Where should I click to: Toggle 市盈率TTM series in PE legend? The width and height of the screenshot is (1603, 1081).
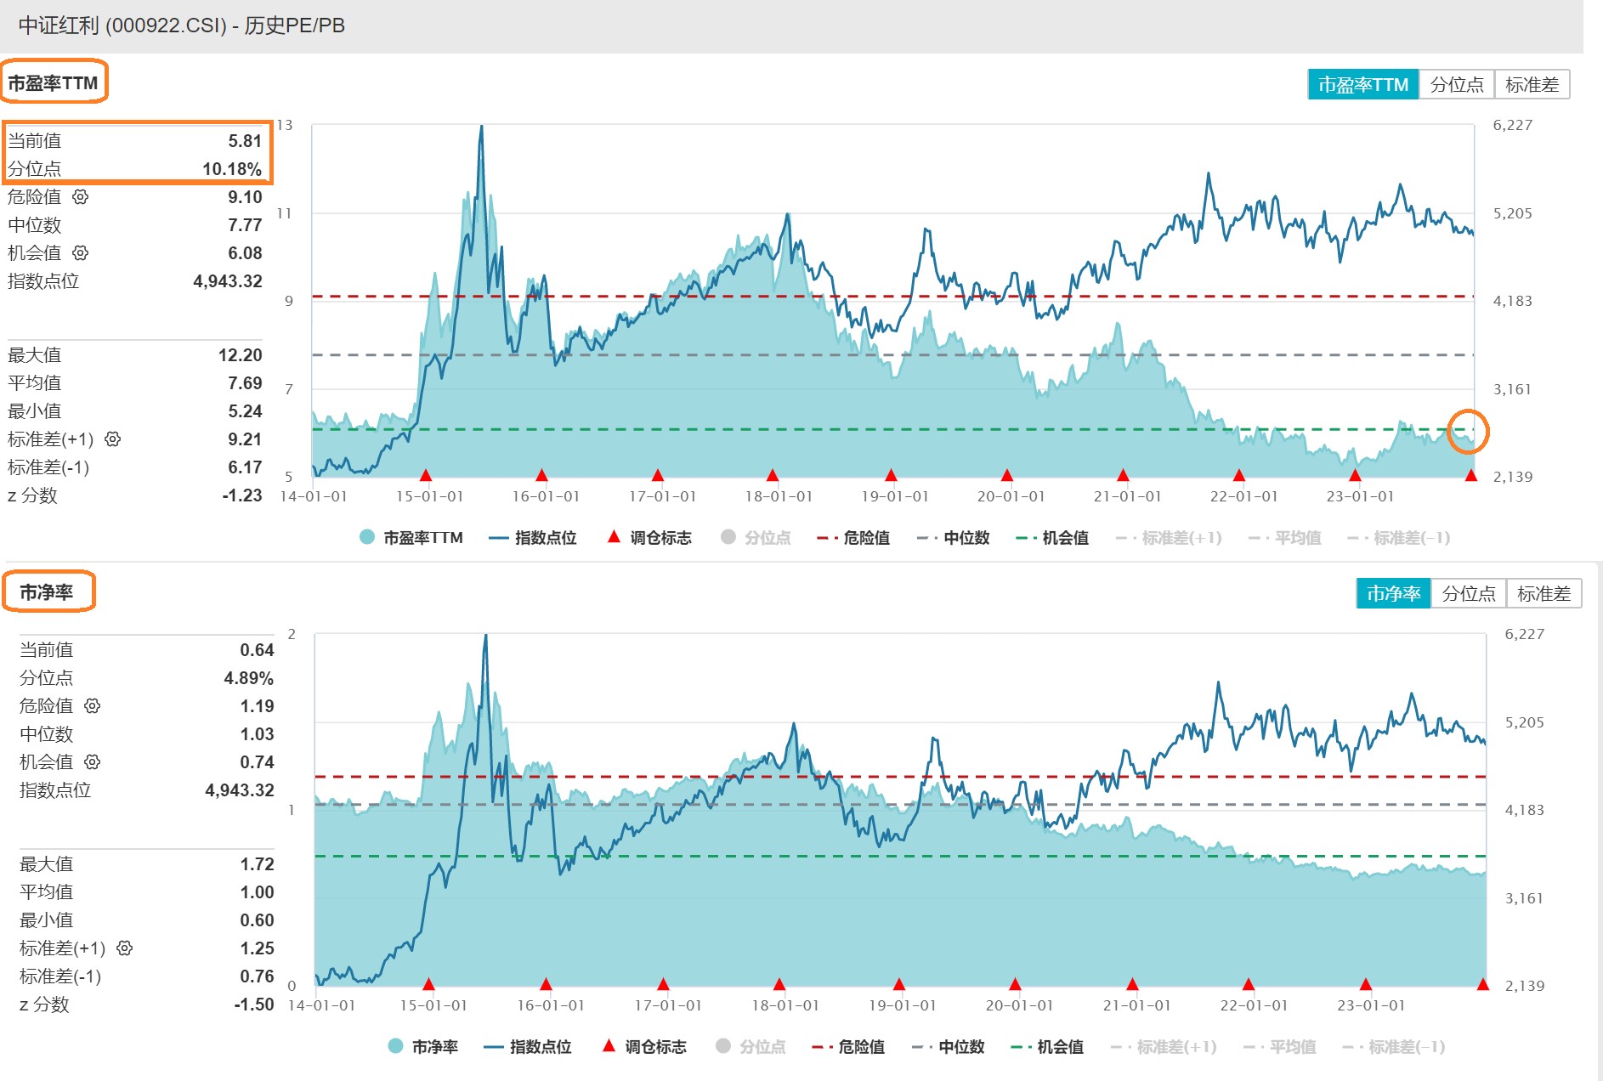(x=411, y=538)
